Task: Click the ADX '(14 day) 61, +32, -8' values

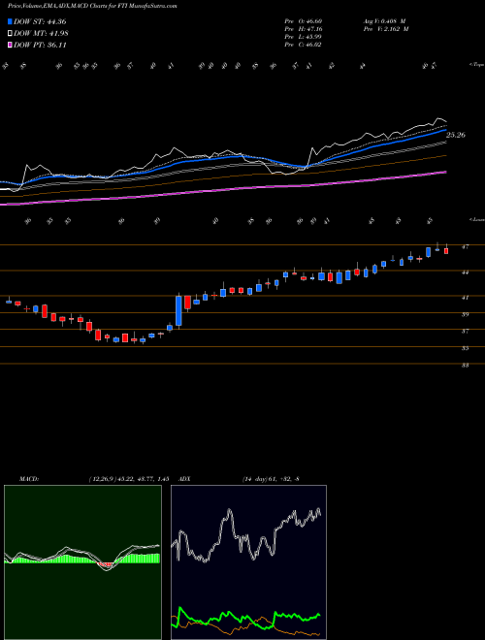Action: point(271,479)
